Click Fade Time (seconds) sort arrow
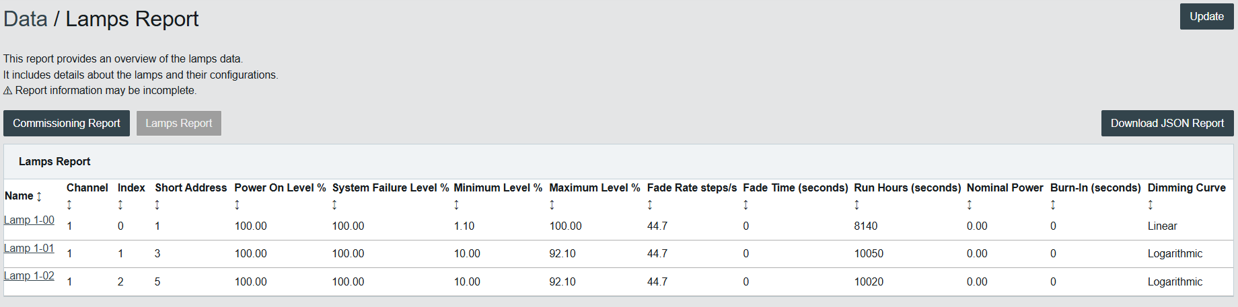This screenshot has height=307, width=1238. (745, 205)
